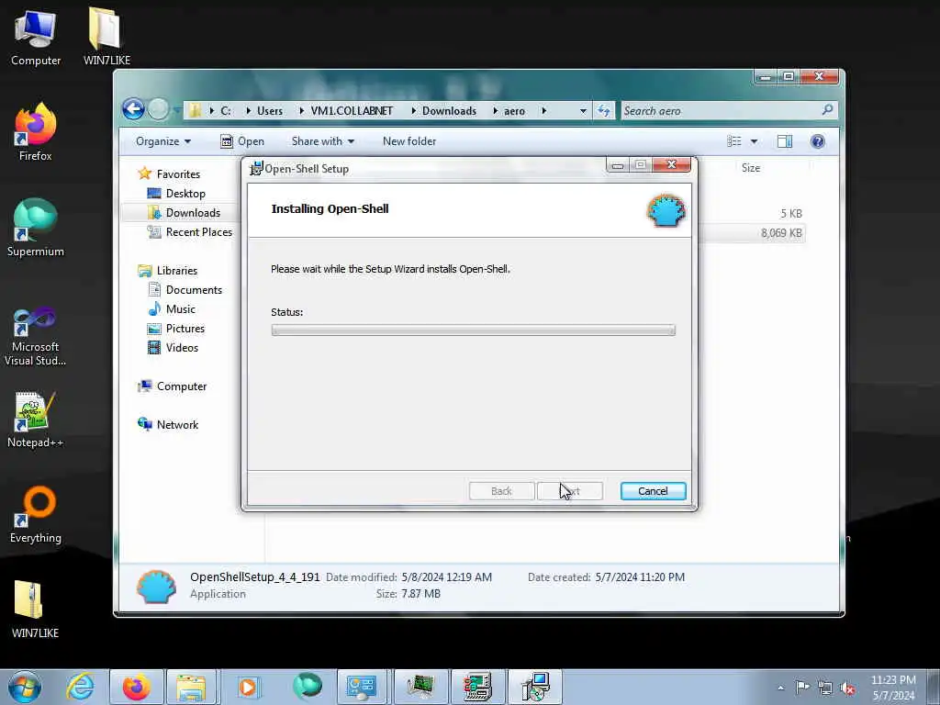This screenshot has width=940, height=705.
Task: Open Firefox from the taskbar
Action: [136, 687]
